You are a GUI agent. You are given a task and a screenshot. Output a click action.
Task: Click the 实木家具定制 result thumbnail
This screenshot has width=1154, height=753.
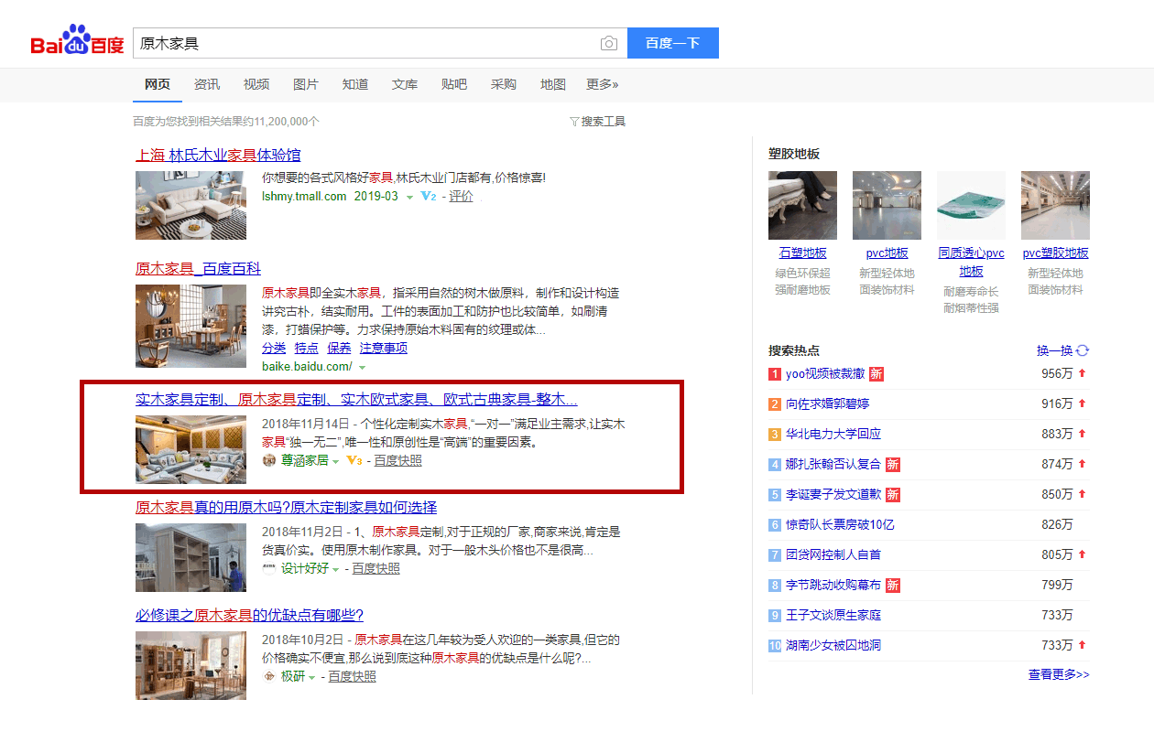tap(191, 449)
